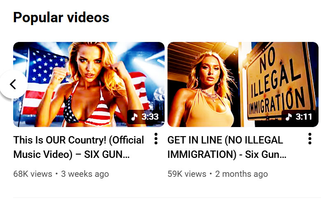Click the 3:11 duration badge
Image resolution: width=321 pixels, height=213 pixels.
[299, 117]
